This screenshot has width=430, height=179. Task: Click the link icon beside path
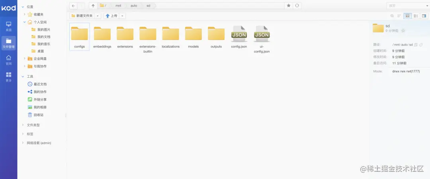(421, 45)
